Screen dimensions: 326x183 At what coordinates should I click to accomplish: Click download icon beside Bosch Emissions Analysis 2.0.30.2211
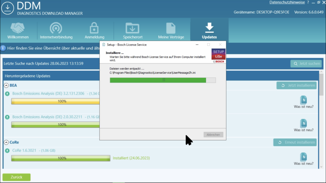coord(7,117)
